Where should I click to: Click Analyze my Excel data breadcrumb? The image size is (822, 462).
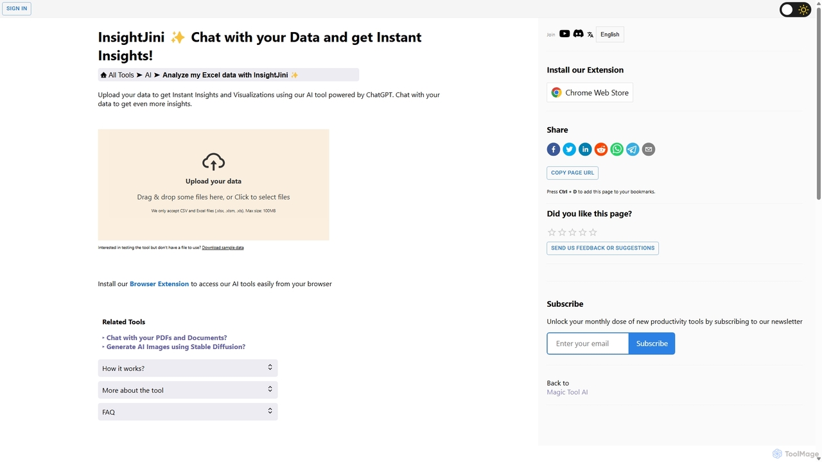pyautogui.click(x=231, y=75)
